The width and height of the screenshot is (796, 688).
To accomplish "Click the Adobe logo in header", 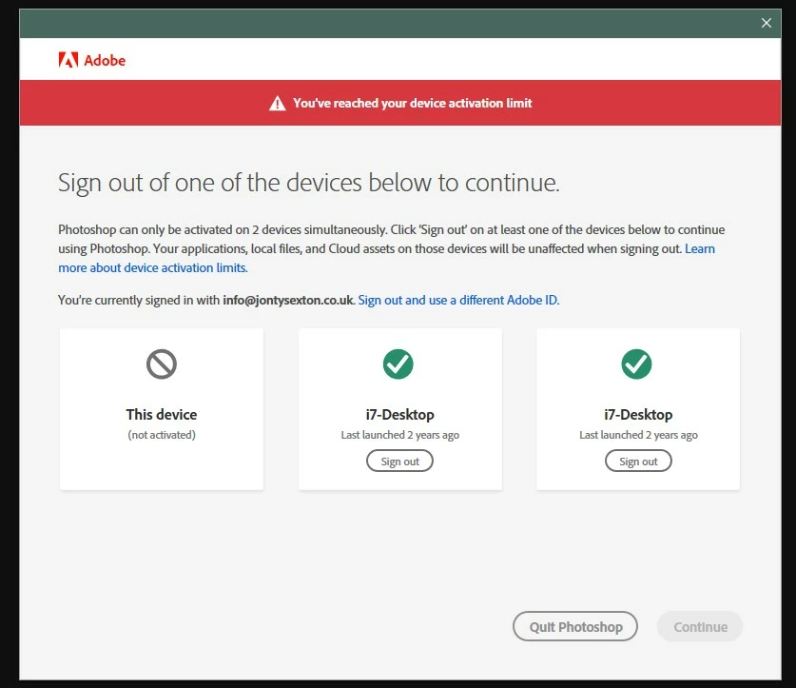I will (92, 60).
